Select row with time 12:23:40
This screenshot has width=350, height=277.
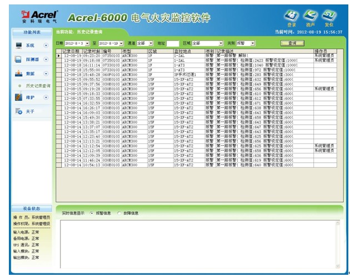point(197,136)
